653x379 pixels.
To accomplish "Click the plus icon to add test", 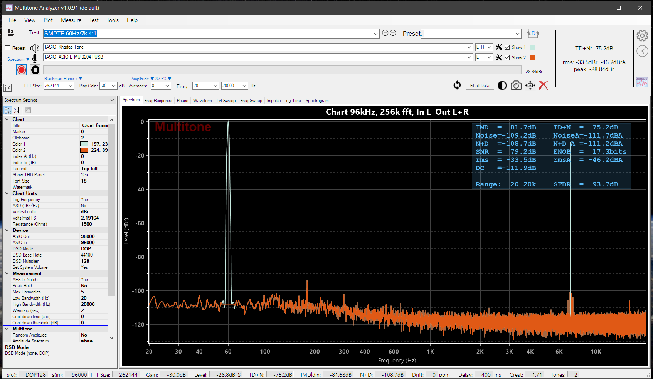I will pos(385,33).
